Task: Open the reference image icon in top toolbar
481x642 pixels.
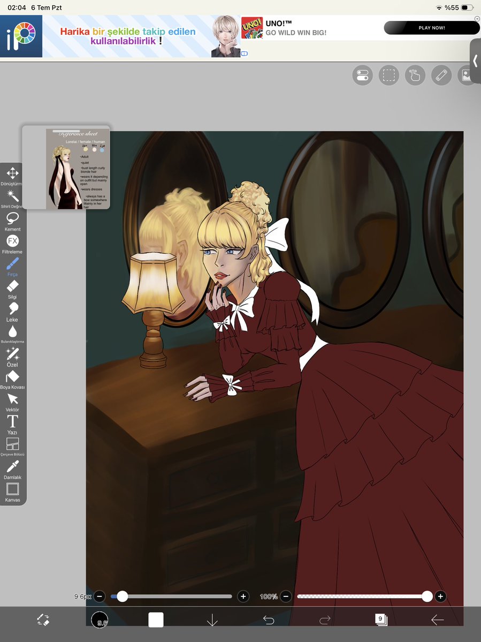Action: [466, 75]
